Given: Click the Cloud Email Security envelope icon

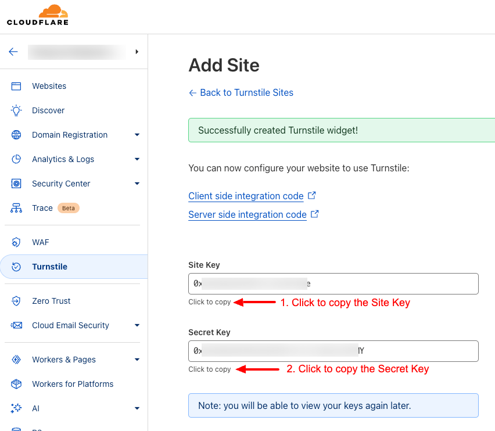Looking at the screenshot, I should 16,325.
